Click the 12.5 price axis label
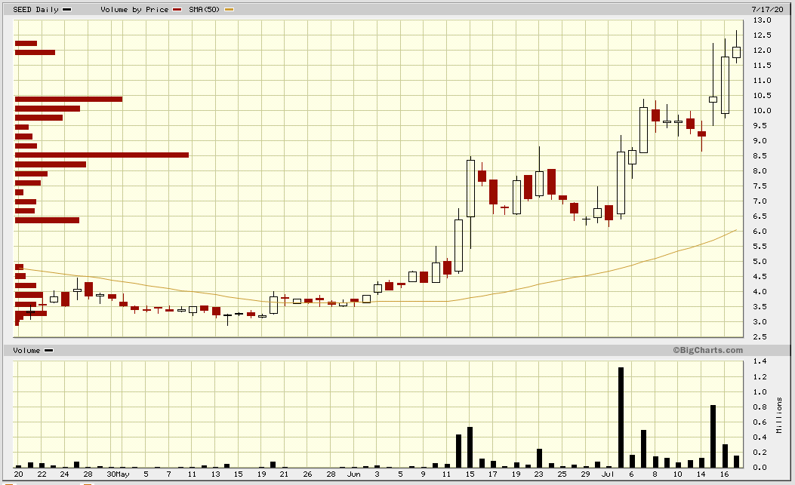Viewport: 795px width, 485px height. [762, 35]
